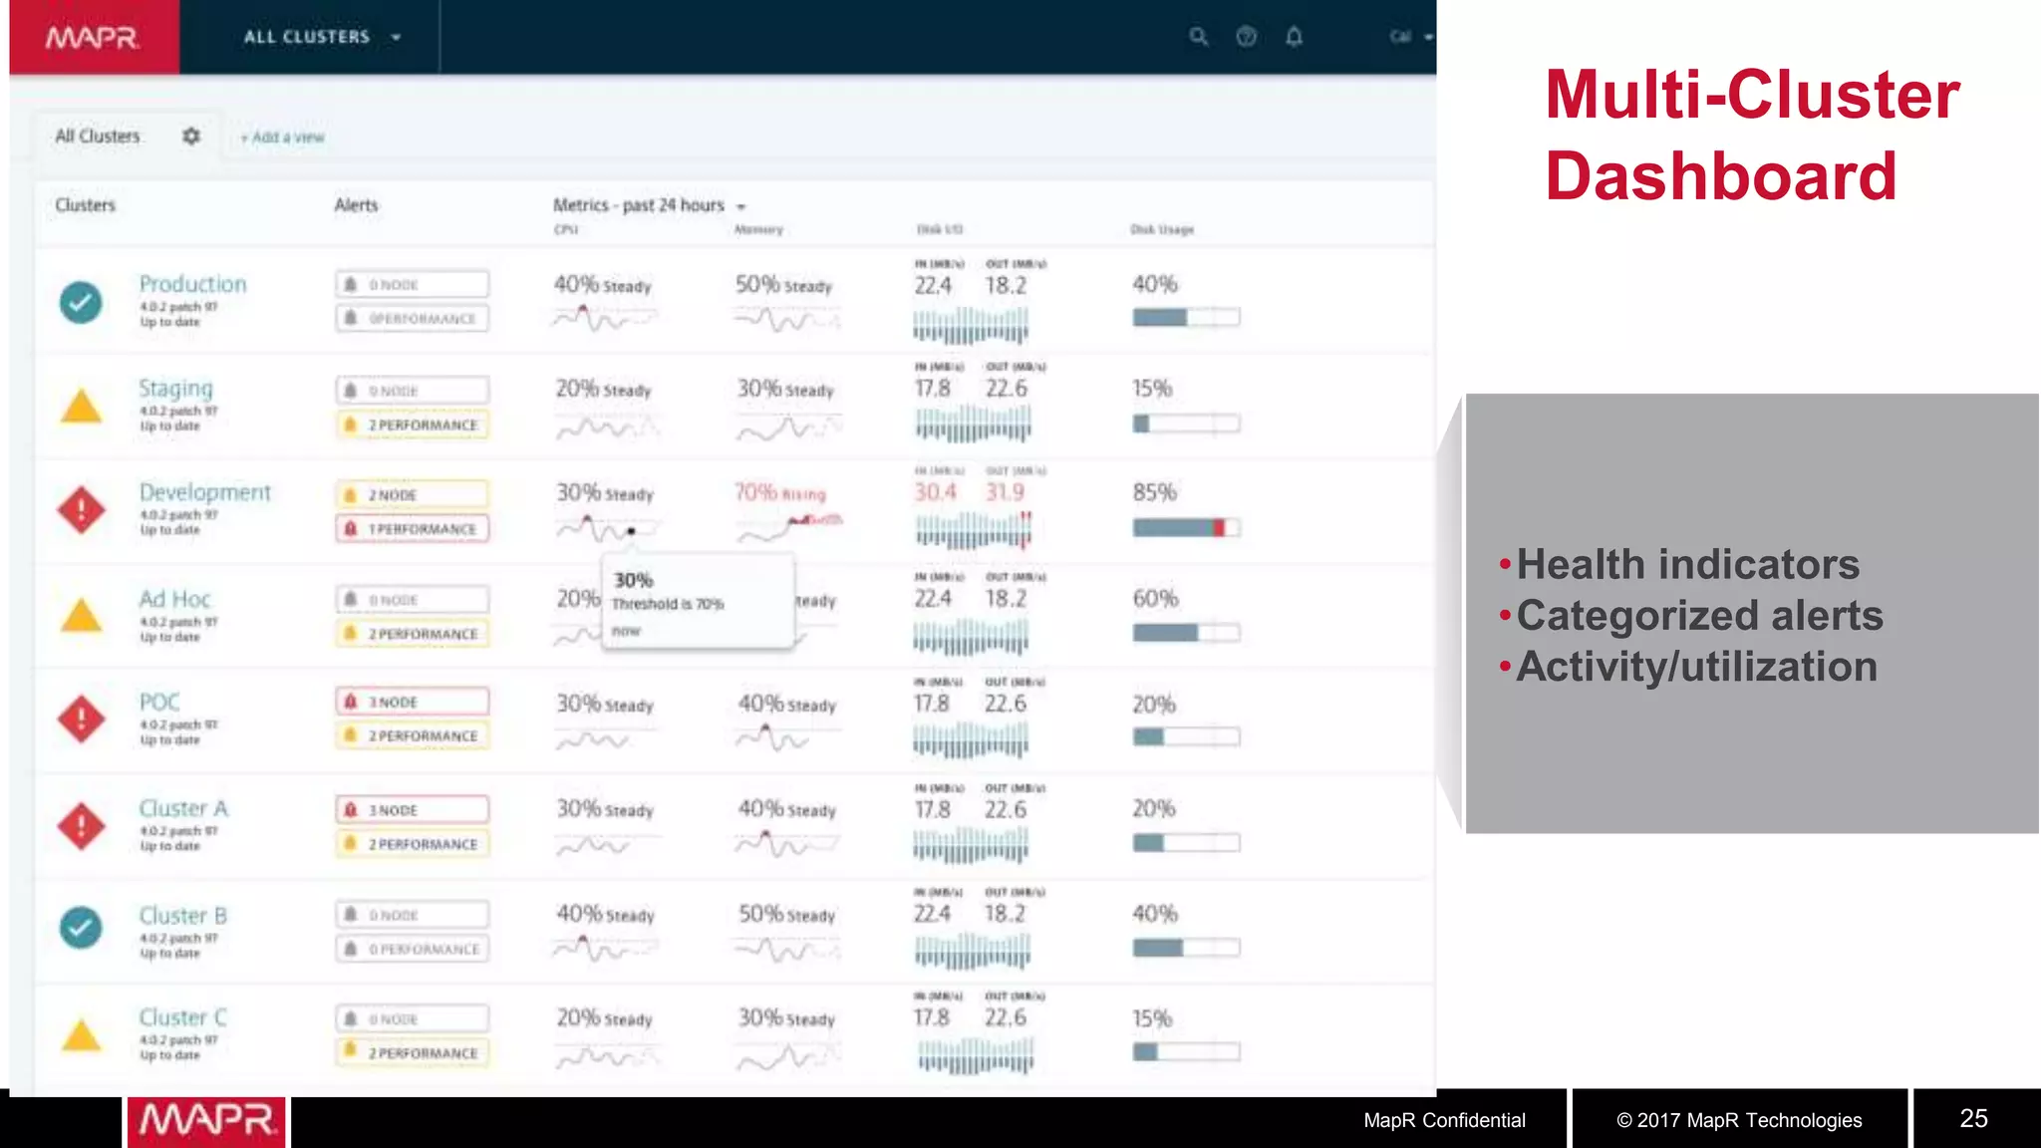Expand the ALL CLUSTERS header dropdown
Screen dimensions: 2041x1148
pyautogui.click(x=322, y=37)
